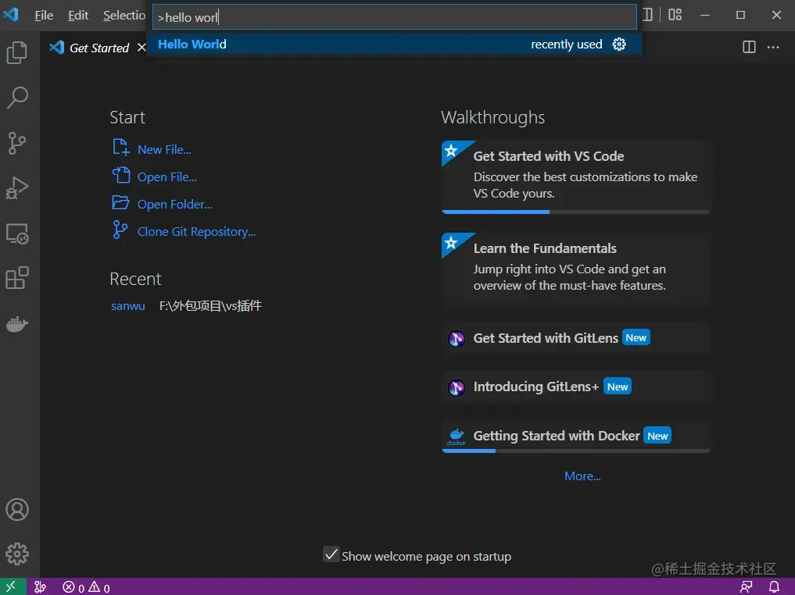795x595 pixels.
Task: Click the Start heading
Action: (127, 117)
